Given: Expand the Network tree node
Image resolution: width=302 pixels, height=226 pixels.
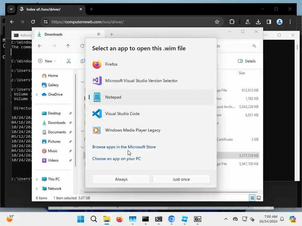Looking at the screenshot, I should [37, 189].
